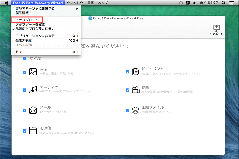Open the 言語 menu
This screenshot has width=239, height=159.
coord(90,3)
